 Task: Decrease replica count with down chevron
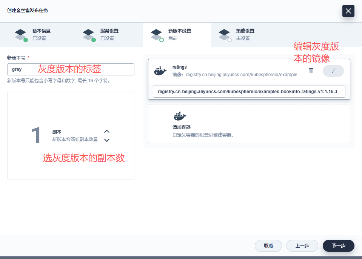[x=107, y=140]
